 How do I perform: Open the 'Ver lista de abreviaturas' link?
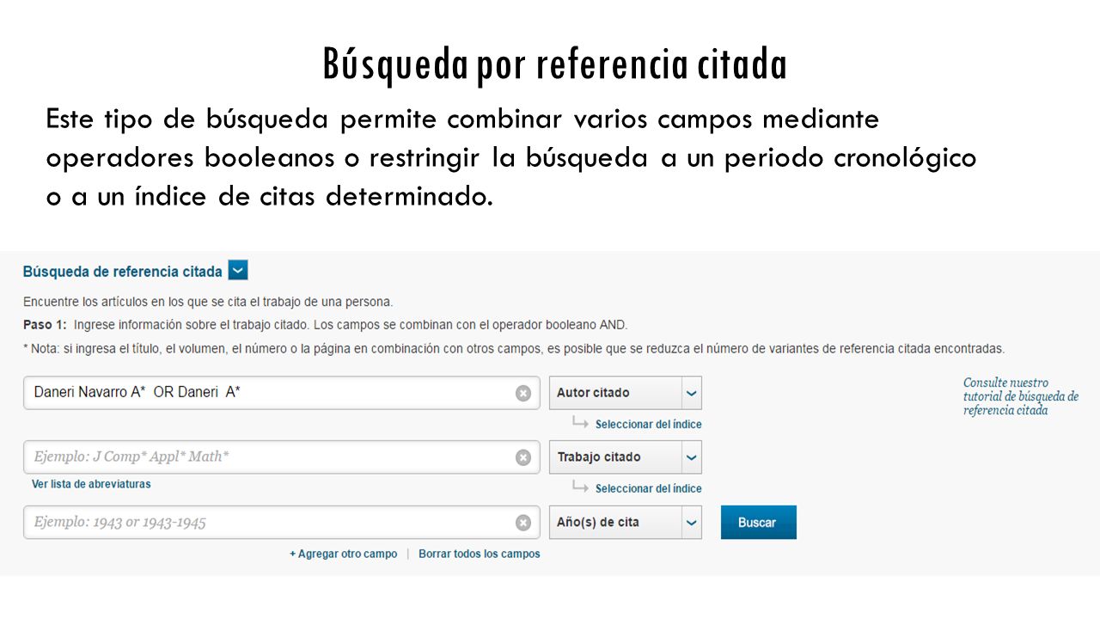[x=91, y=484]
